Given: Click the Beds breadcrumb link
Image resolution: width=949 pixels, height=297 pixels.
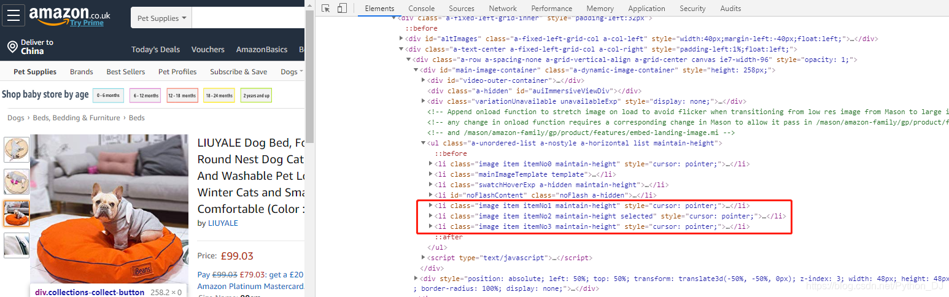Looking at the screenshot, I should click(x=137, y=118).
